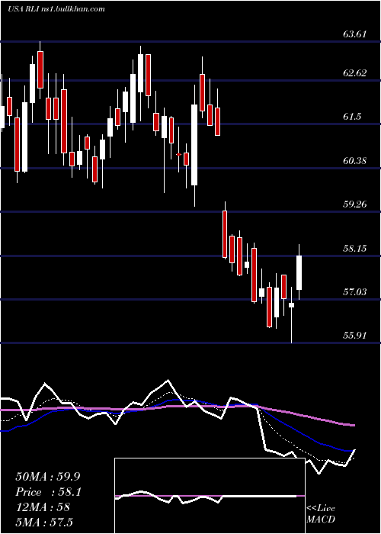Click the 5MA : 57.5 readout
Screen dimensions: 381x534
click(44, 523)
